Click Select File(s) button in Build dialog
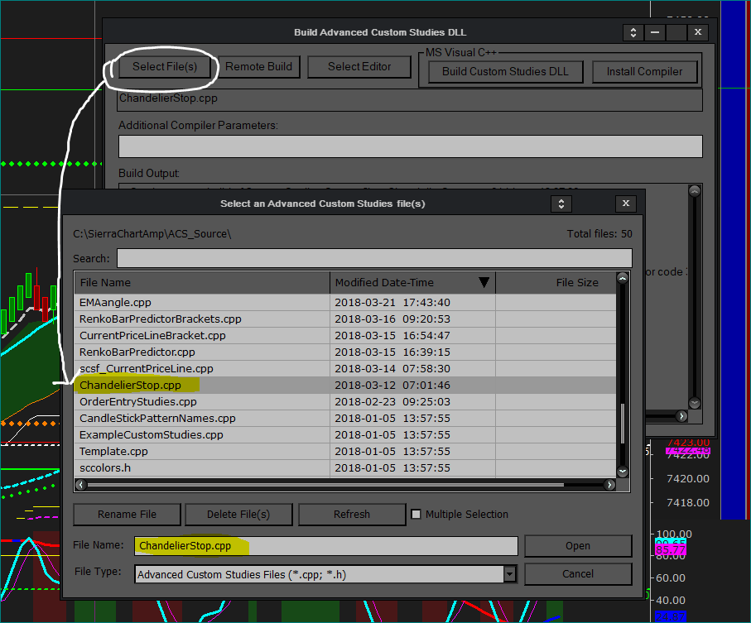Screen dimensions: 751x623 click(x=164, y=66)
